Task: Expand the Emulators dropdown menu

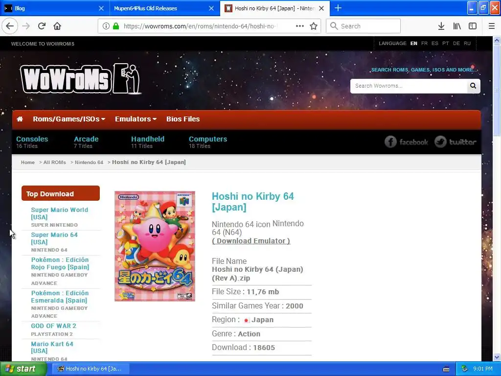Action: coord(136,119)
